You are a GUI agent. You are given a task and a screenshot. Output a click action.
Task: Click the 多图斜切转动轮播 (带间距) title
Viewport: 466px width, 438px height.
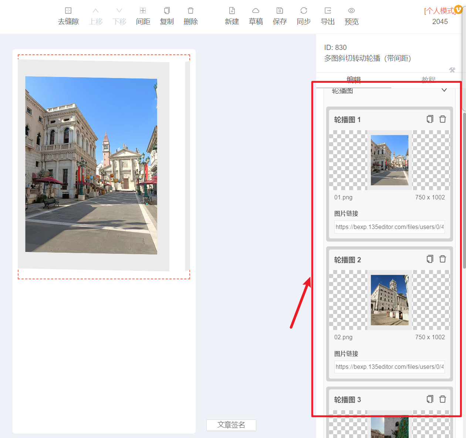(368, 58)
